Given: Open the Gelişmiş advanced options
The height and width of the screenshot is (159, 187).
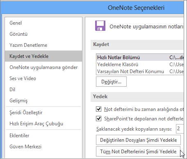Looking at the screenshot, I should 43,101.
